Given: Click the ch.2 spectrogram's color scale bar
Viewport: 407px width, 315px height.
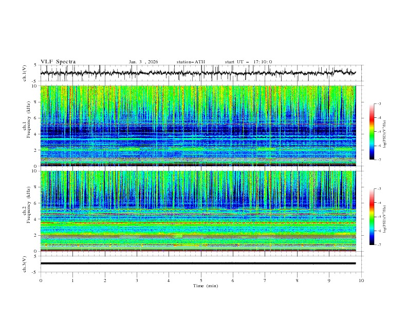Looking at the screenshot, I should click(372, 217).
